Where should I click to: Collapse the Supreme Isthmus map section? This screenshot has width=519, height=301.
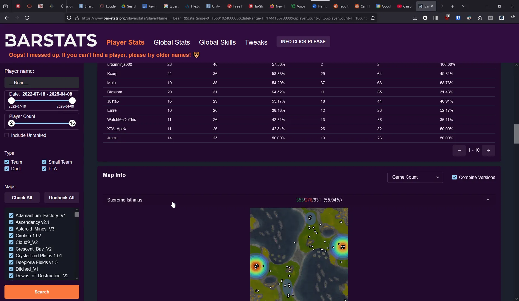click(488, 200)
